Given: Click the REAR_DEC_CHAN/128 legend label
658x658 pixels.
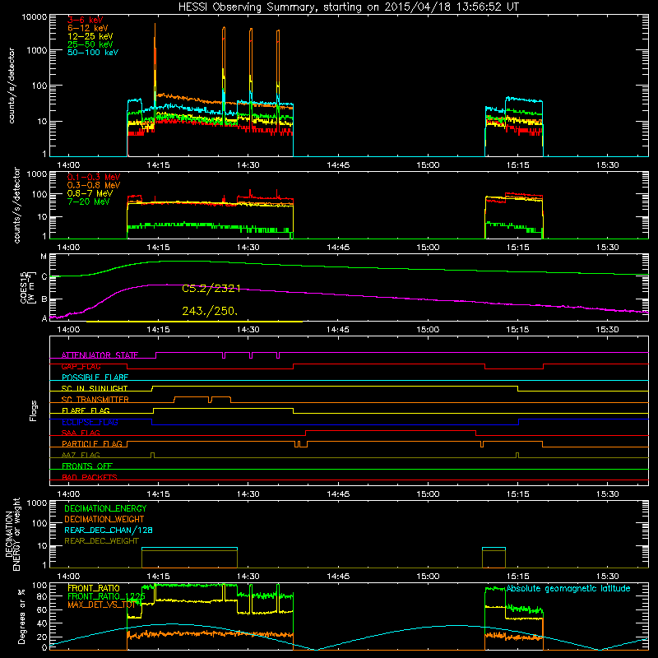Looking at the screenshot, I should click(x=109, y=531).
